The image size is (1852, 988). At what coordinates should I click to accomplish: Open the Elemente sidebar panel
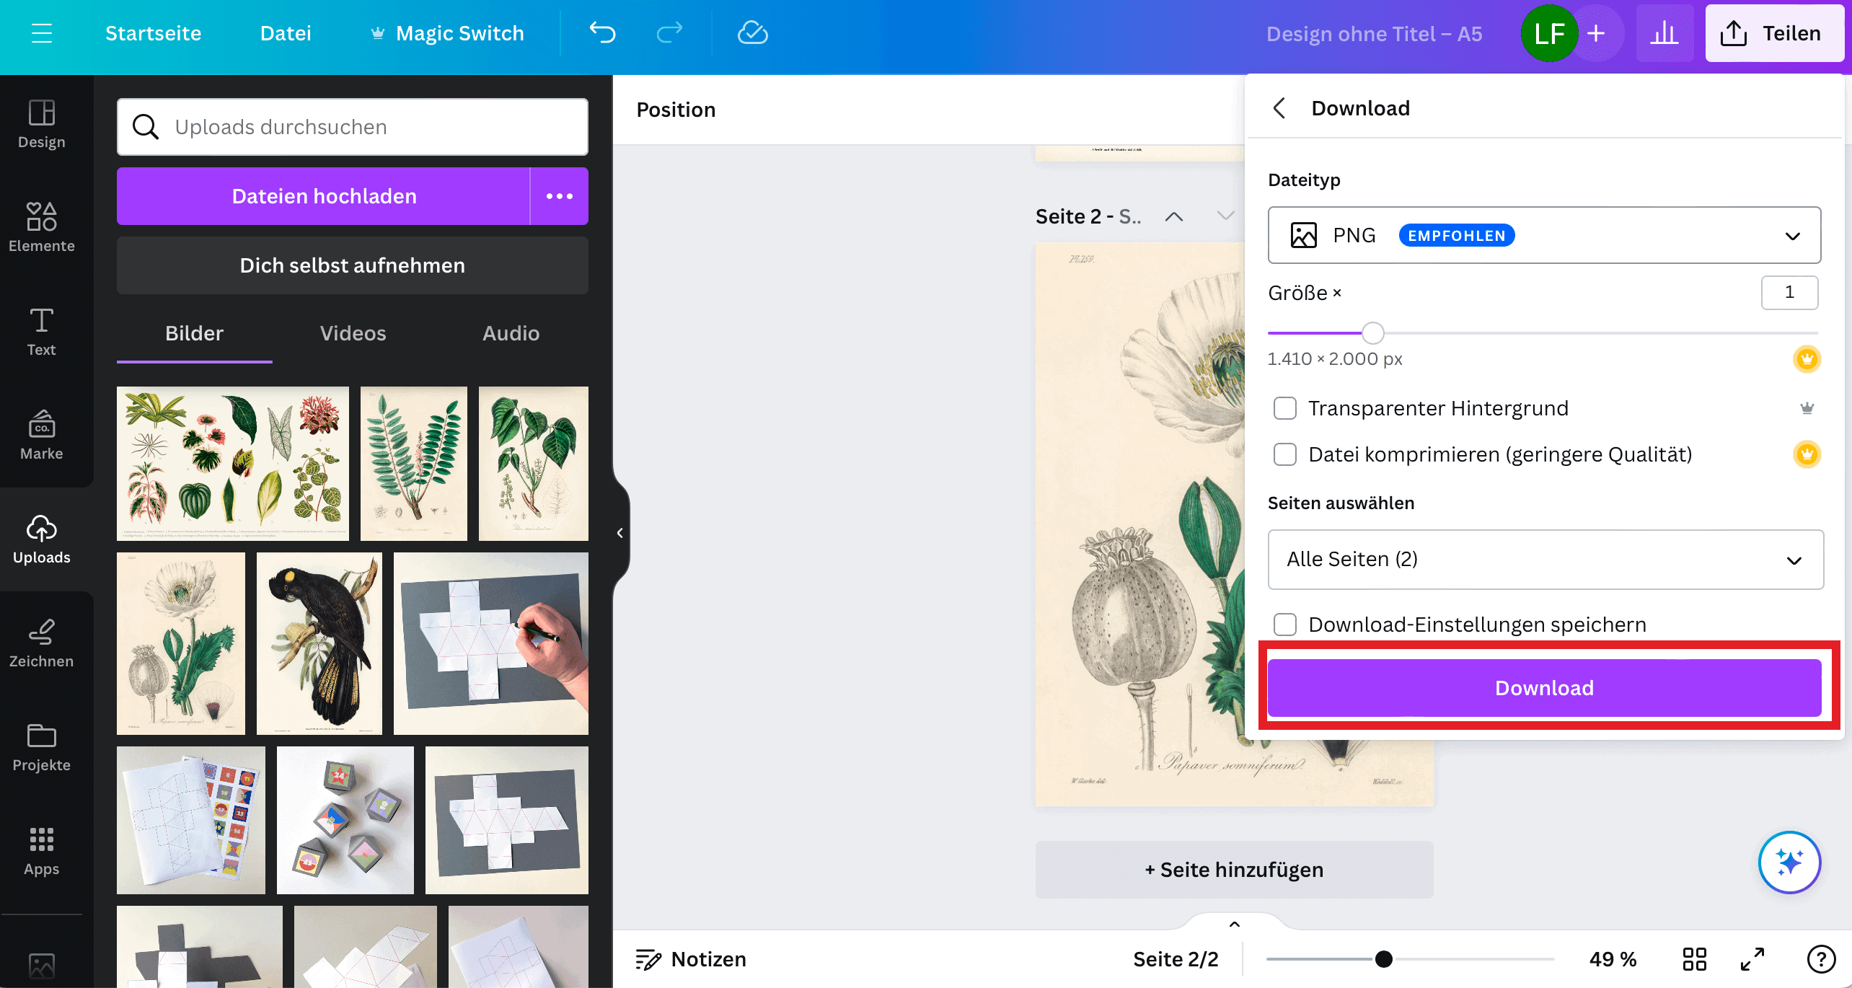42,228
